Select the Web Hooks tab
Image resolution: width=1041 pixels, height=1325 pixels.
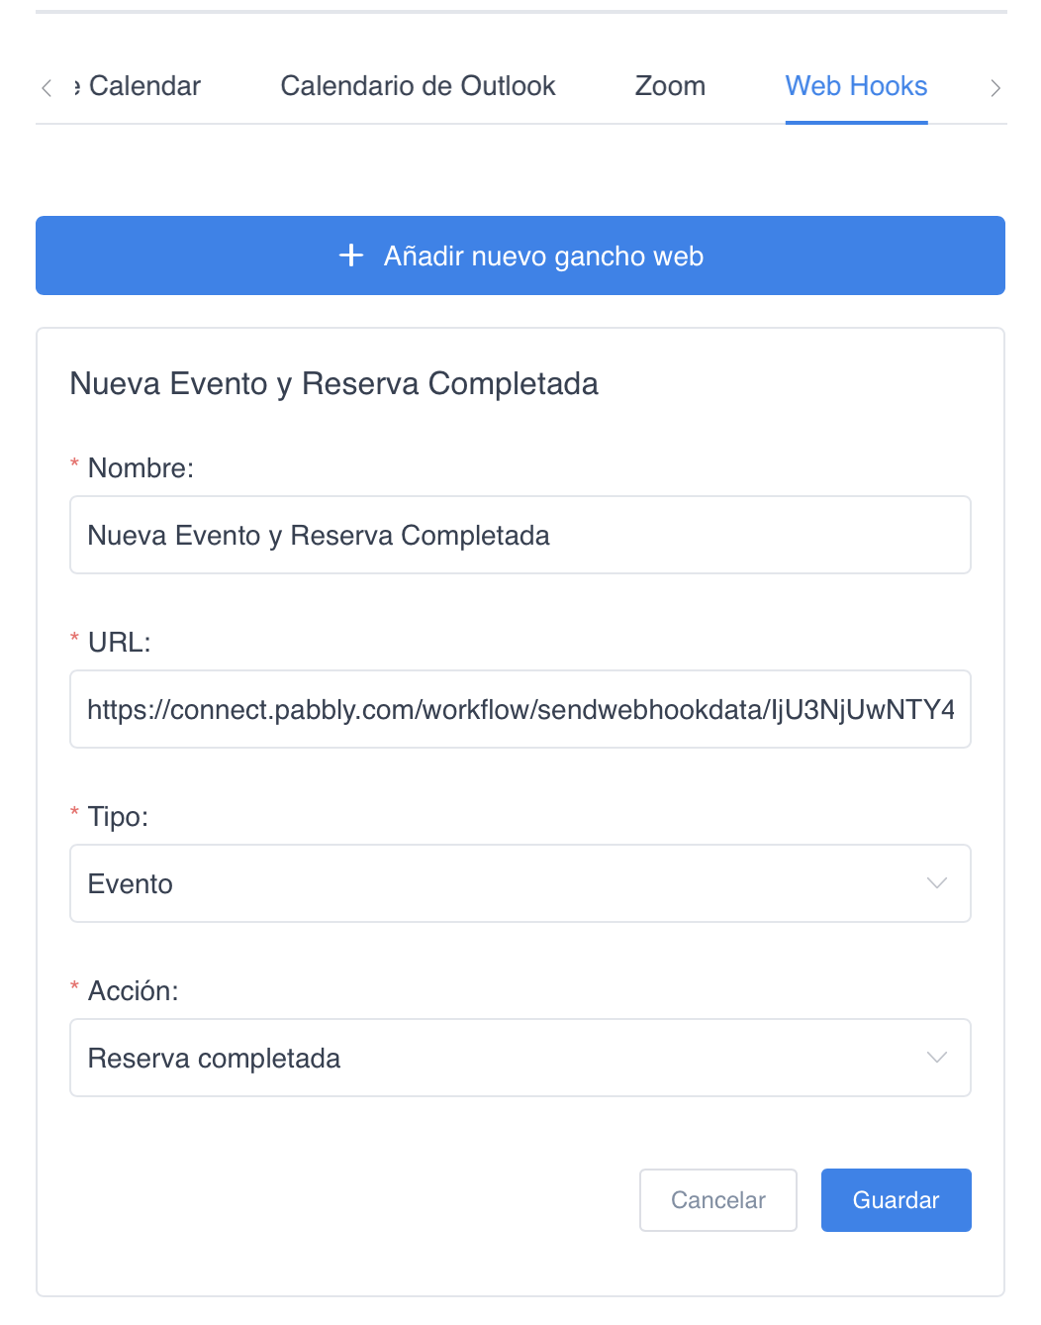tap(856, 86)
